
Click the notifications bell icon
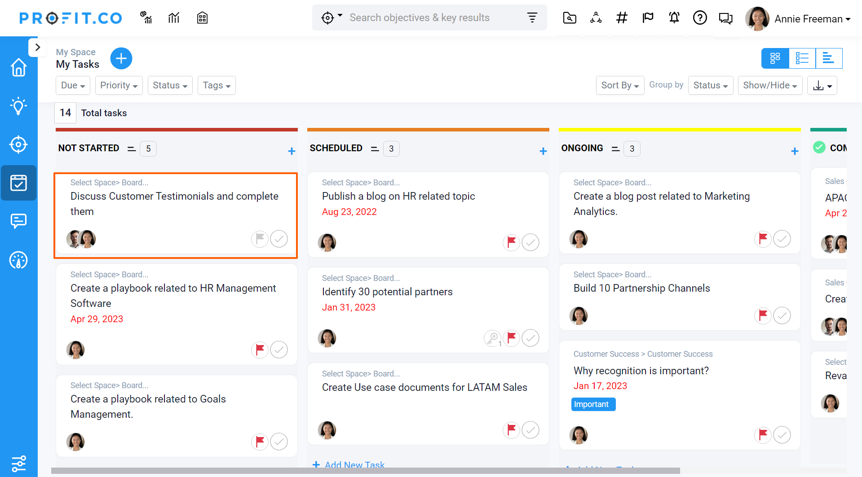[674, 18]
